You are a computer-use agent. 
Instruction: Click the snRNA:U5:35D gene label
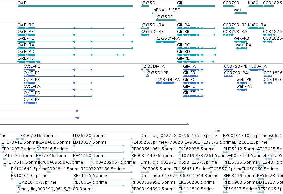pyautogui.click(x=166, y=10)
